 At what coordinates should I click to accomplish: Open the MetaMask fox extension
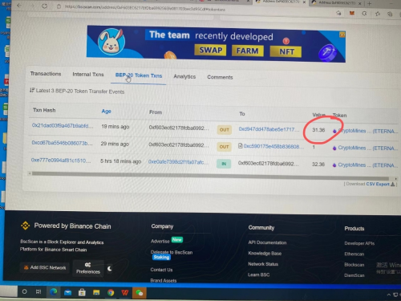pos(352,13)
